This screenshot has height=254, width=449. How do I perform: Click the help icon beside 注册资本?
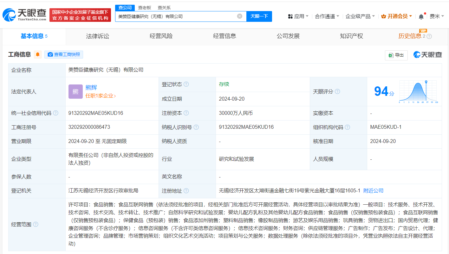tap(186, 113)
